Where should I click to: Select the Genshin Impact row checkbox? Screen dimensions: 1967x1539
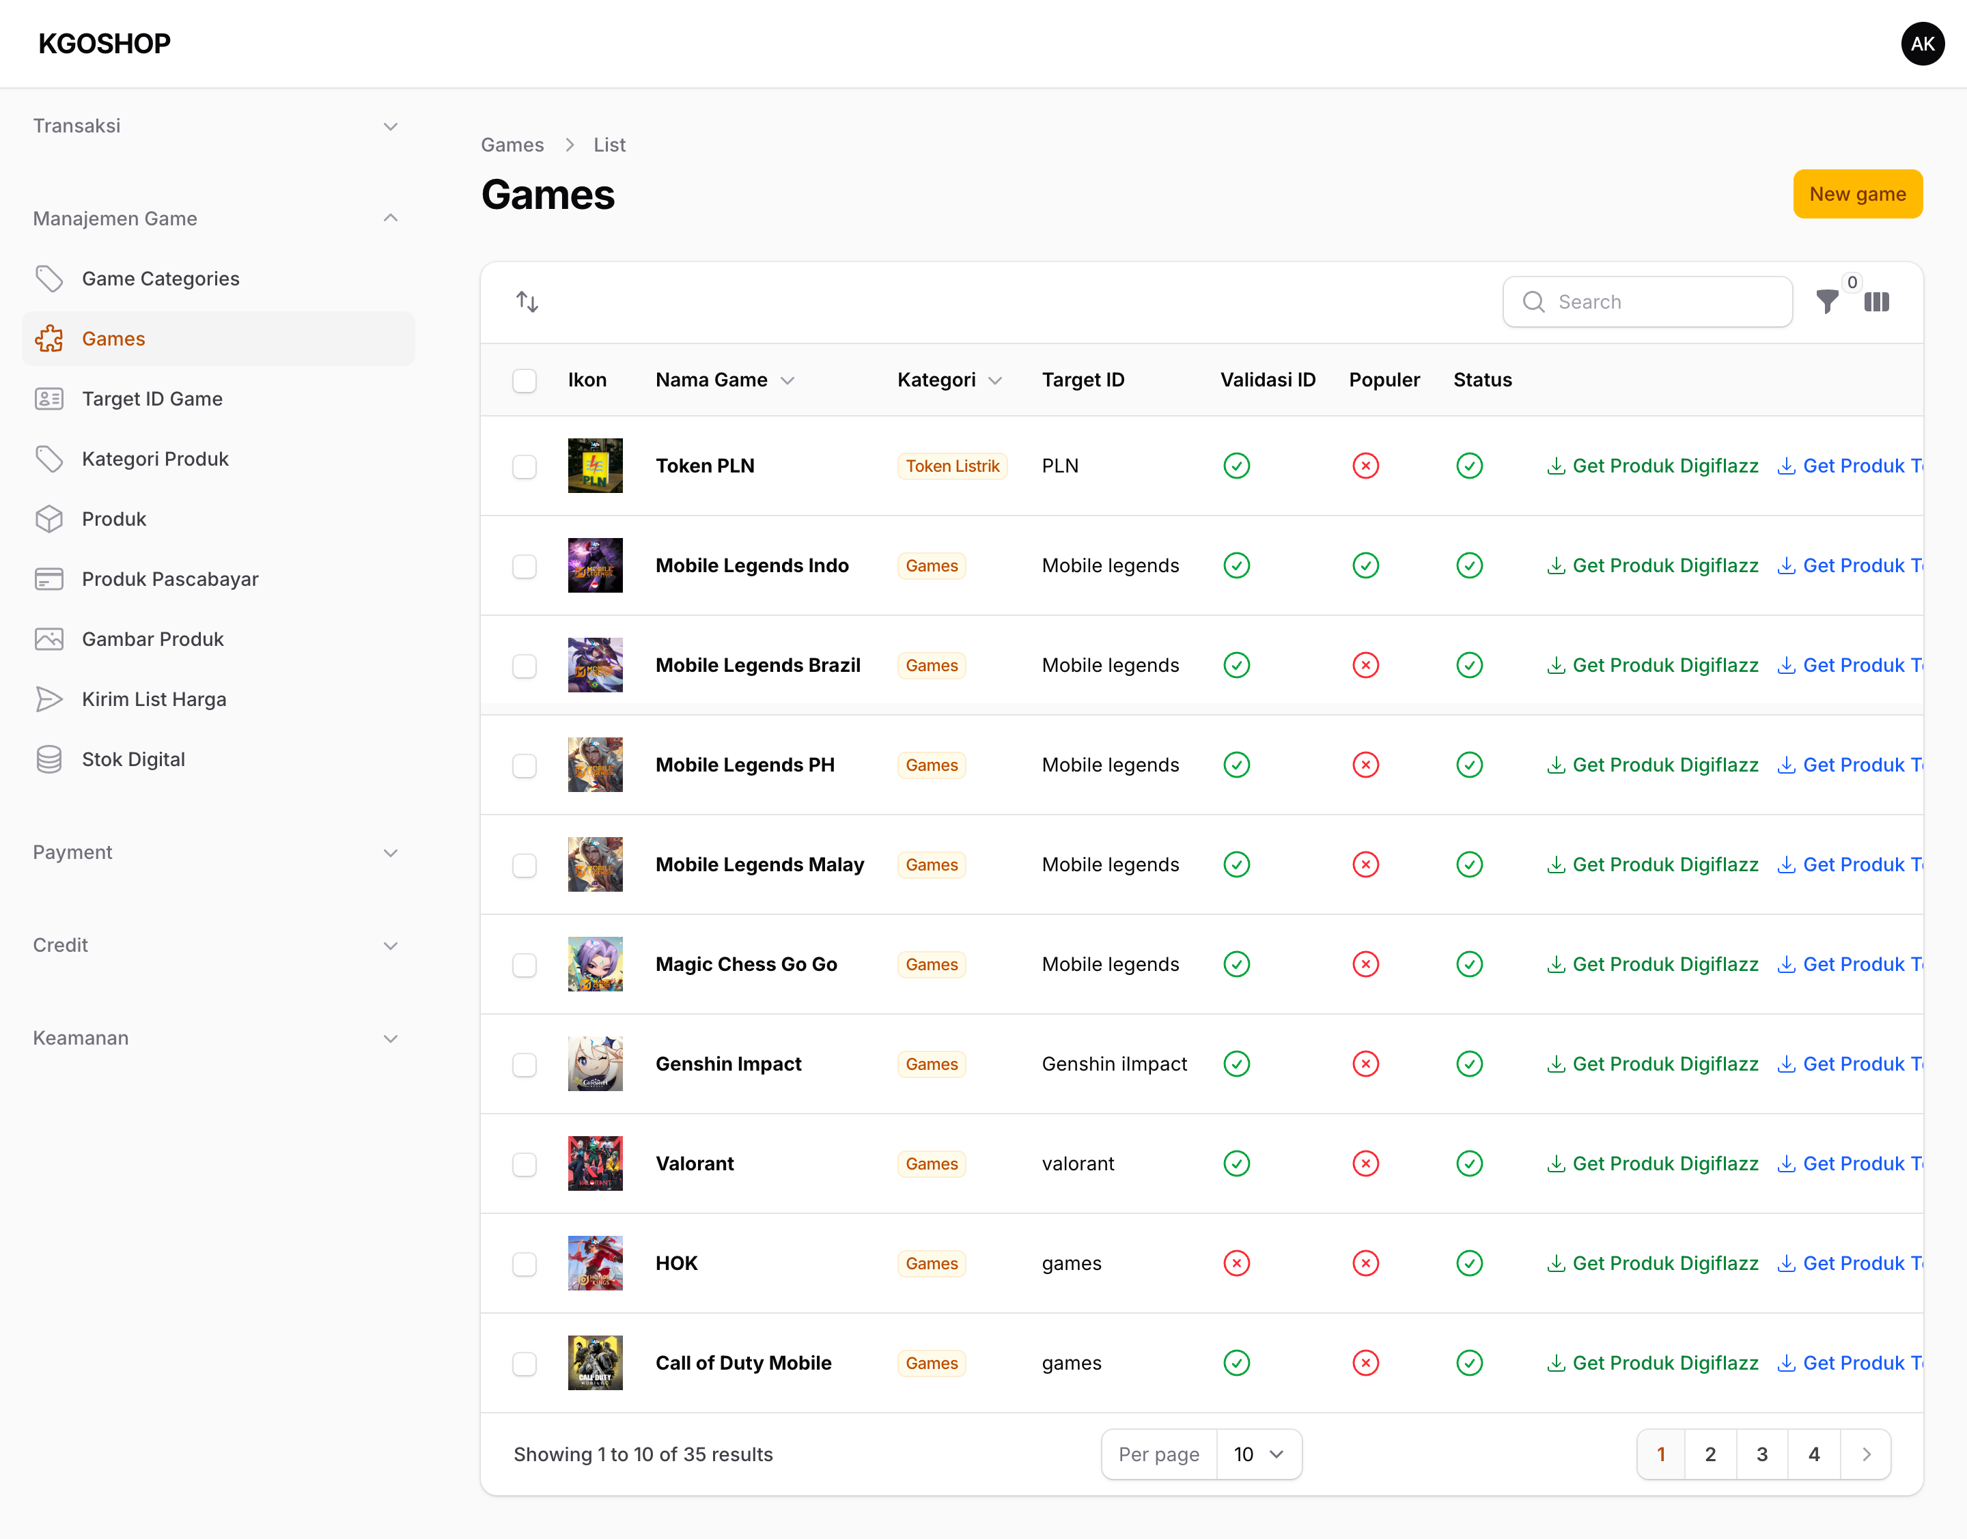[x=525, y=1065]
